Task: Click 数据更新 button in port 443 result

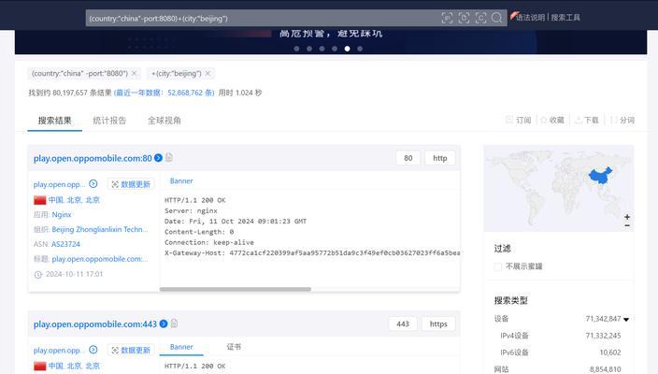Action: (131, 350)
